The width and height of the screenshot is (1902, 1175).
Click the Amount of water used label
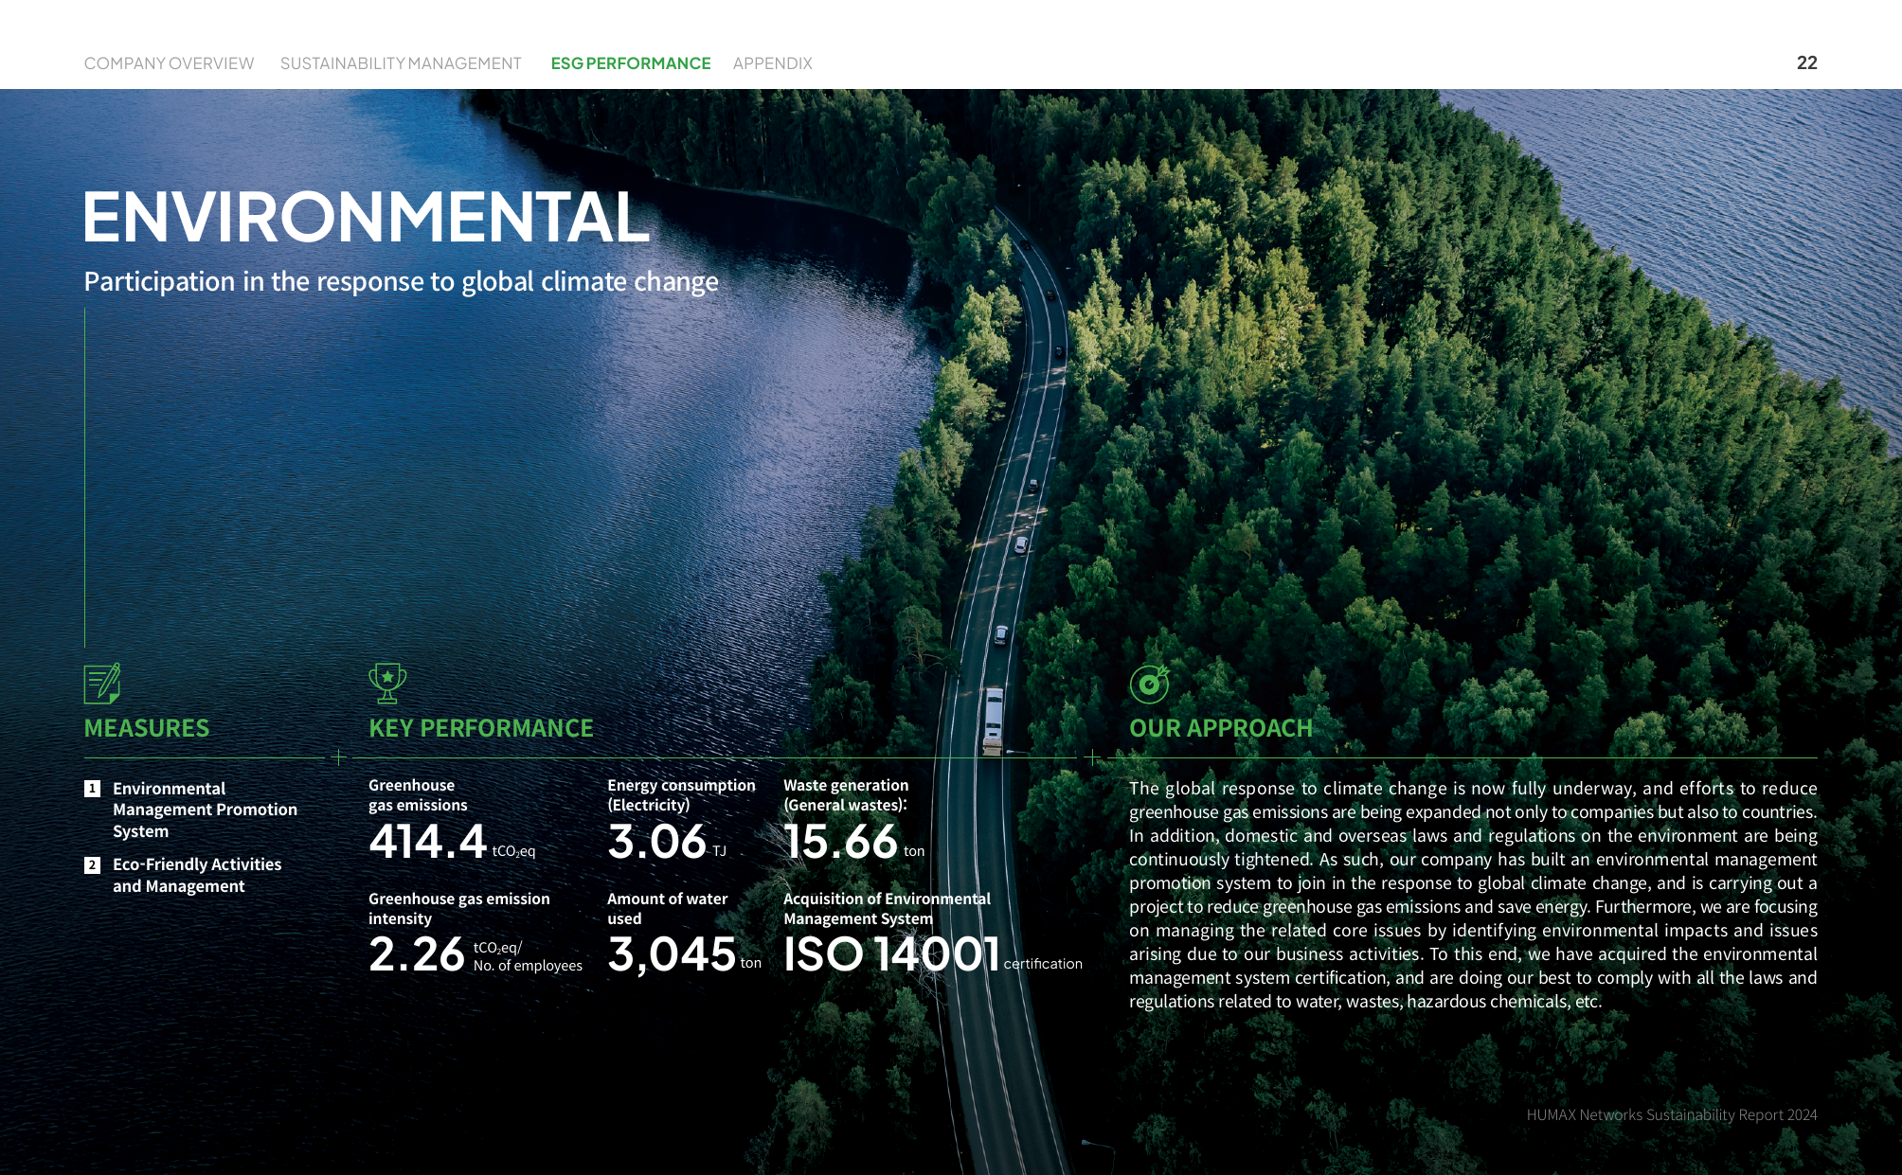[667, 909]
